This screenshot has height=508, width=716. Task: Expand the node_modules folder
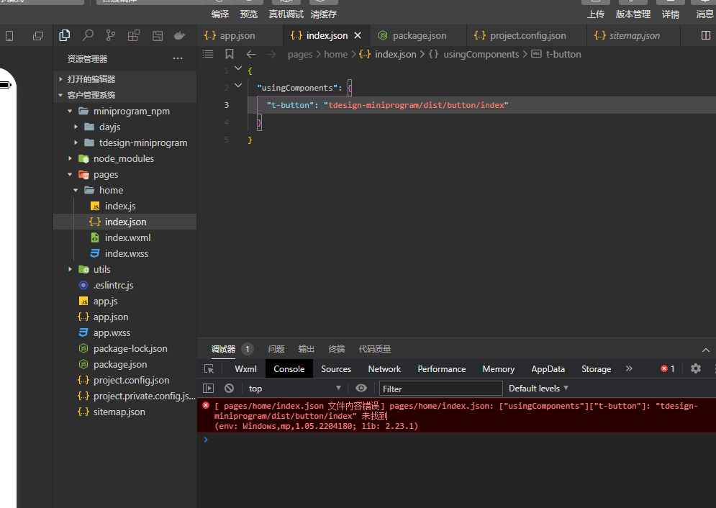[70, 158]
